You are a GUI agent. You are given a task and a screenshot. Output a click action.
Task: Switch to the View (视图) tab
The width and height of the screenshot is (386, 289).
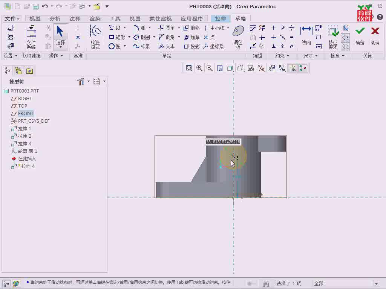[135, 18]
